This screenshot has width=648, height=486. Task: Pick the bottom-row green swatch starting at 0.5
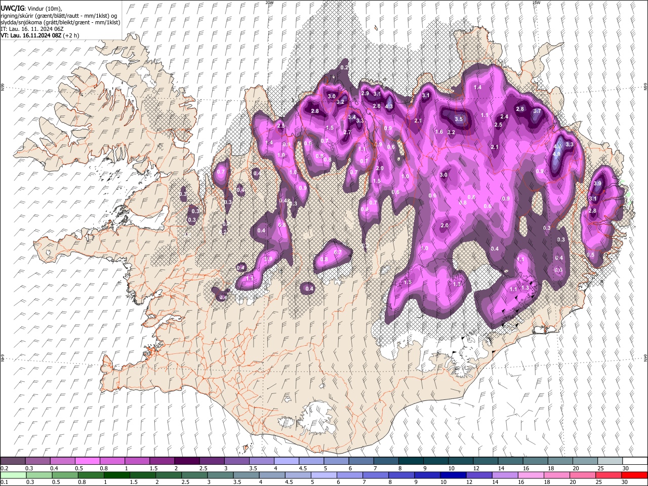[65, 475]
